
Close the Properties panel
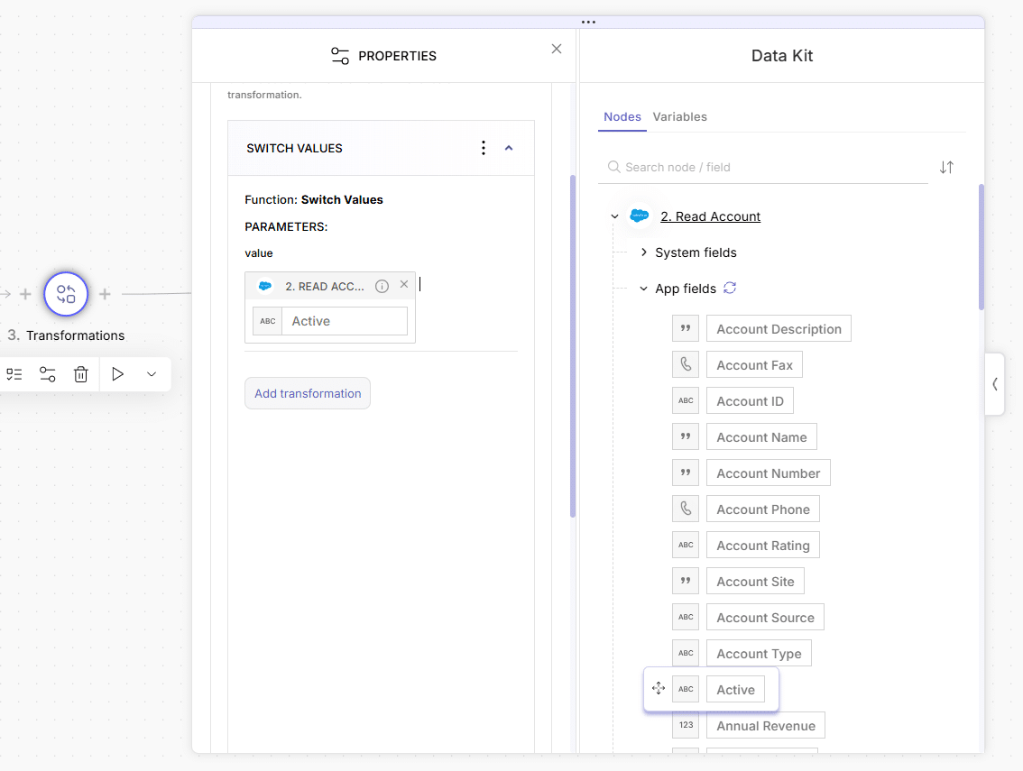(557, 49)
